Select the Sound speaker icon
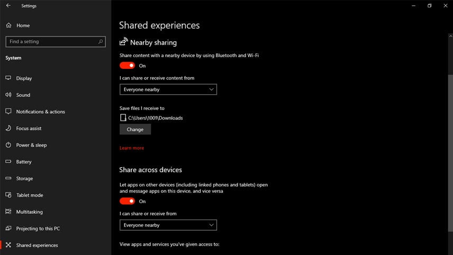The width and height of the screenshot is (453, 255). click(8, 95)
